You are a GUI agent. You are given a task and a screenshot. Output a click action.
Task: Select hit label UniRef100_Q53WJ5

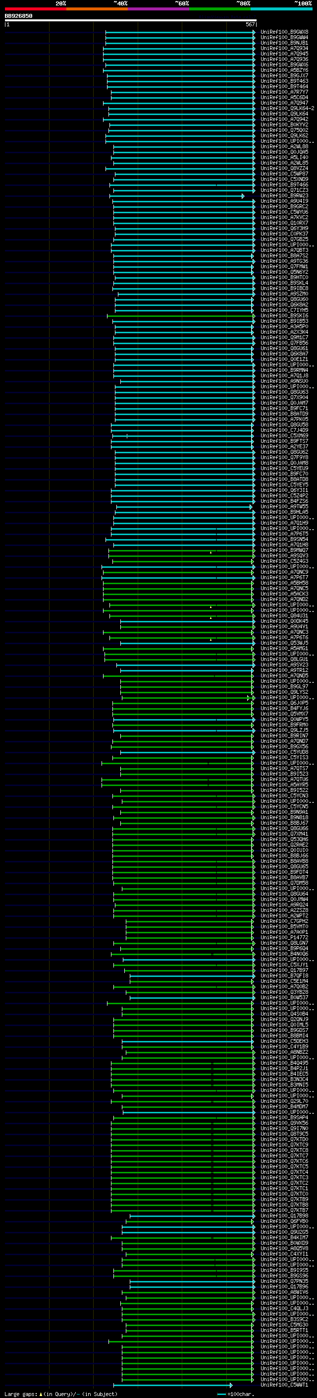click(284, 643)
